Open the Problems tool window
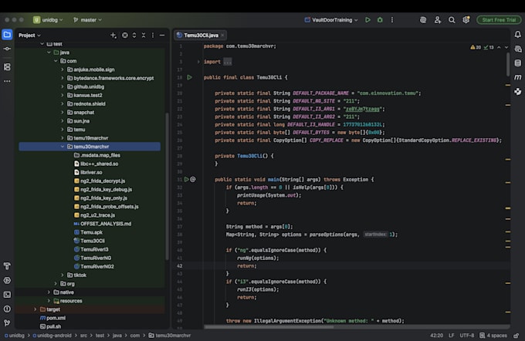This screenshot has height=341, width=525. 7,309
